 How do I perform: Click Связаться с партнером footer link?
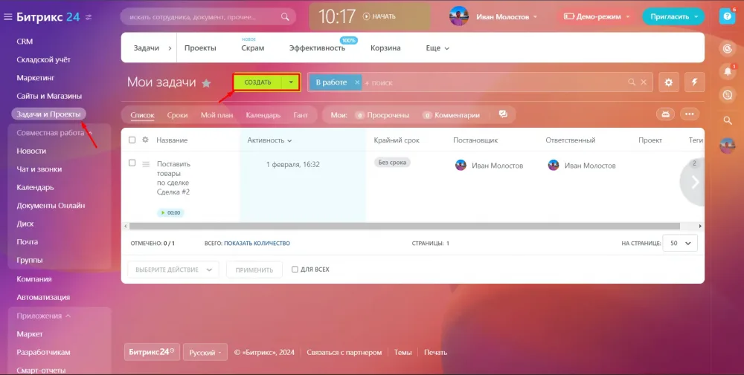[344, 352]
